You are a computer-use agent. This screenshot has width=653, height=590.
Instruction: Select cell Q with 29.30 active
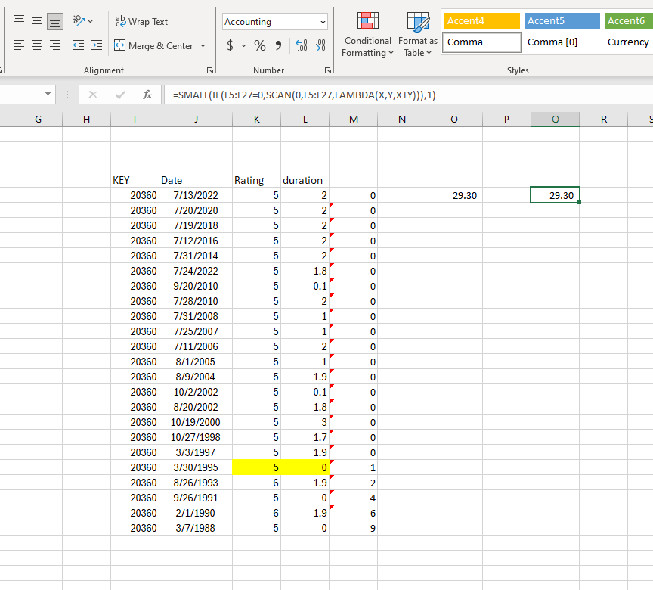[x=556, y=195]
